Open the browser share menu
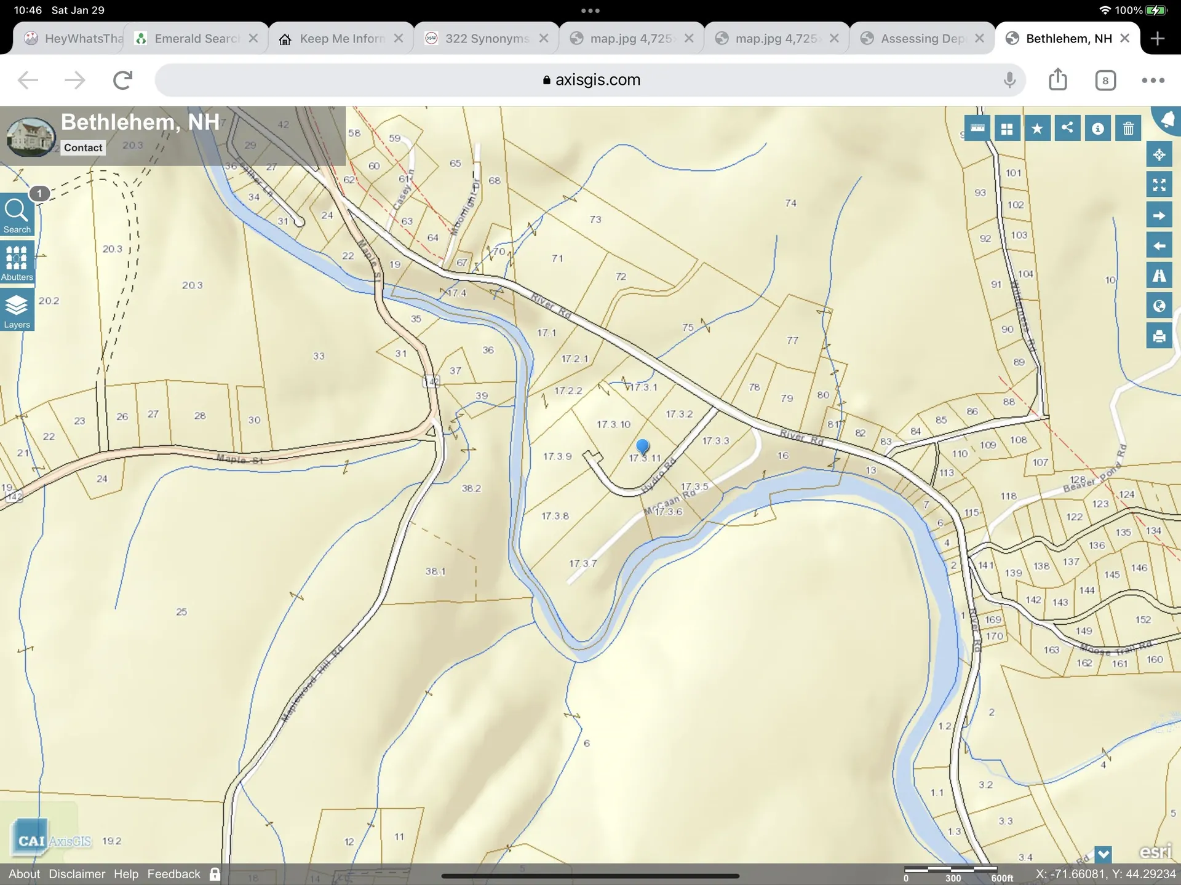Screen dimensions: 1181x885 coord(1058,79)
